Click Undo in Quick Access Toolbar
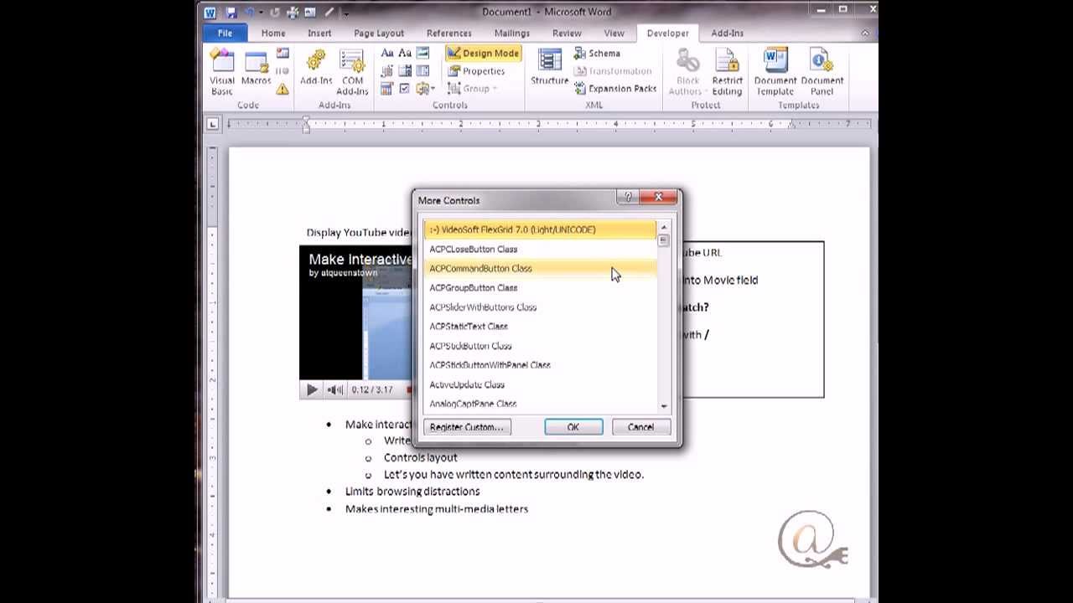This screenshot has width=1073, height=603. pos(249,13)
